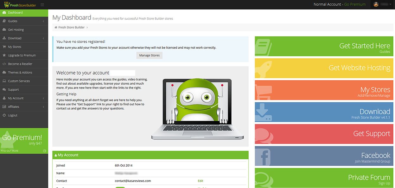Click the Download arrow icon in sidebar
Image resolution: width=395 pixels, height=188 pixels.
4,38
